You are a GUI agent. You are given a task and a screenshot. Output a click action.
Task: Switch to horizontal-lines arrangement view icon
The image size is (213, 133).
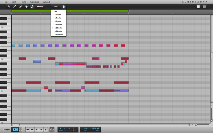pyautogui.click(x=198, y=6)
